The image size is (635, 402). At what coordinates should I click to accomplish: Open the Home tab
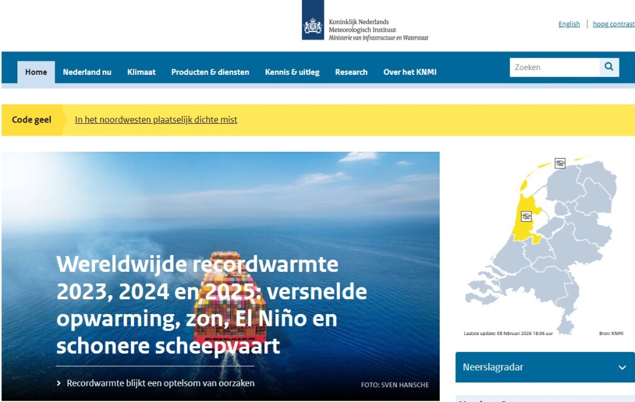point(36,72)
